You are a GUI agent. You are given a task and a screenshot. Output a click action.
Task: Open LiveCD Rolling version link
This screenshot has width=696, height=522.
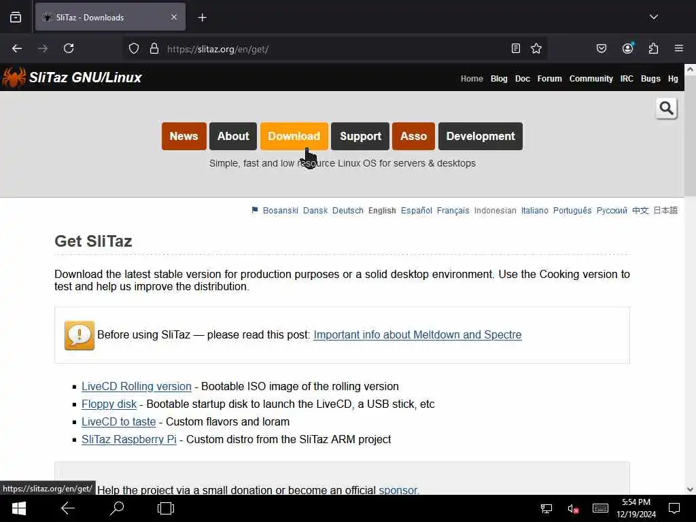pos(136,387)
